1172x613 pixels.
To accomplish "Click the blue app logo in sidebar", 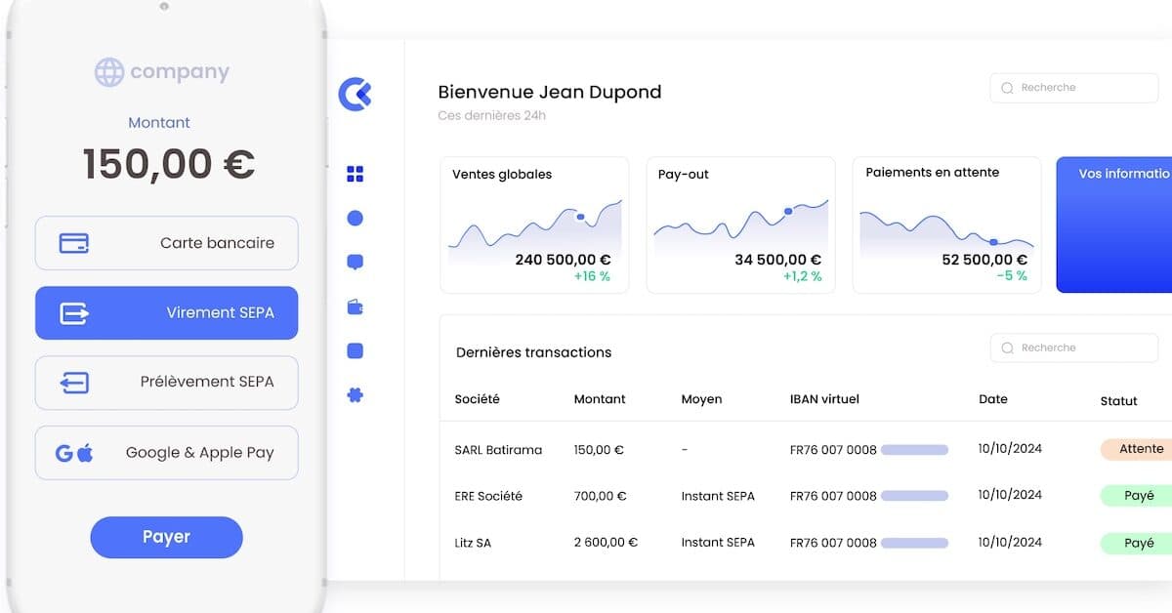I will click(356, 94).
